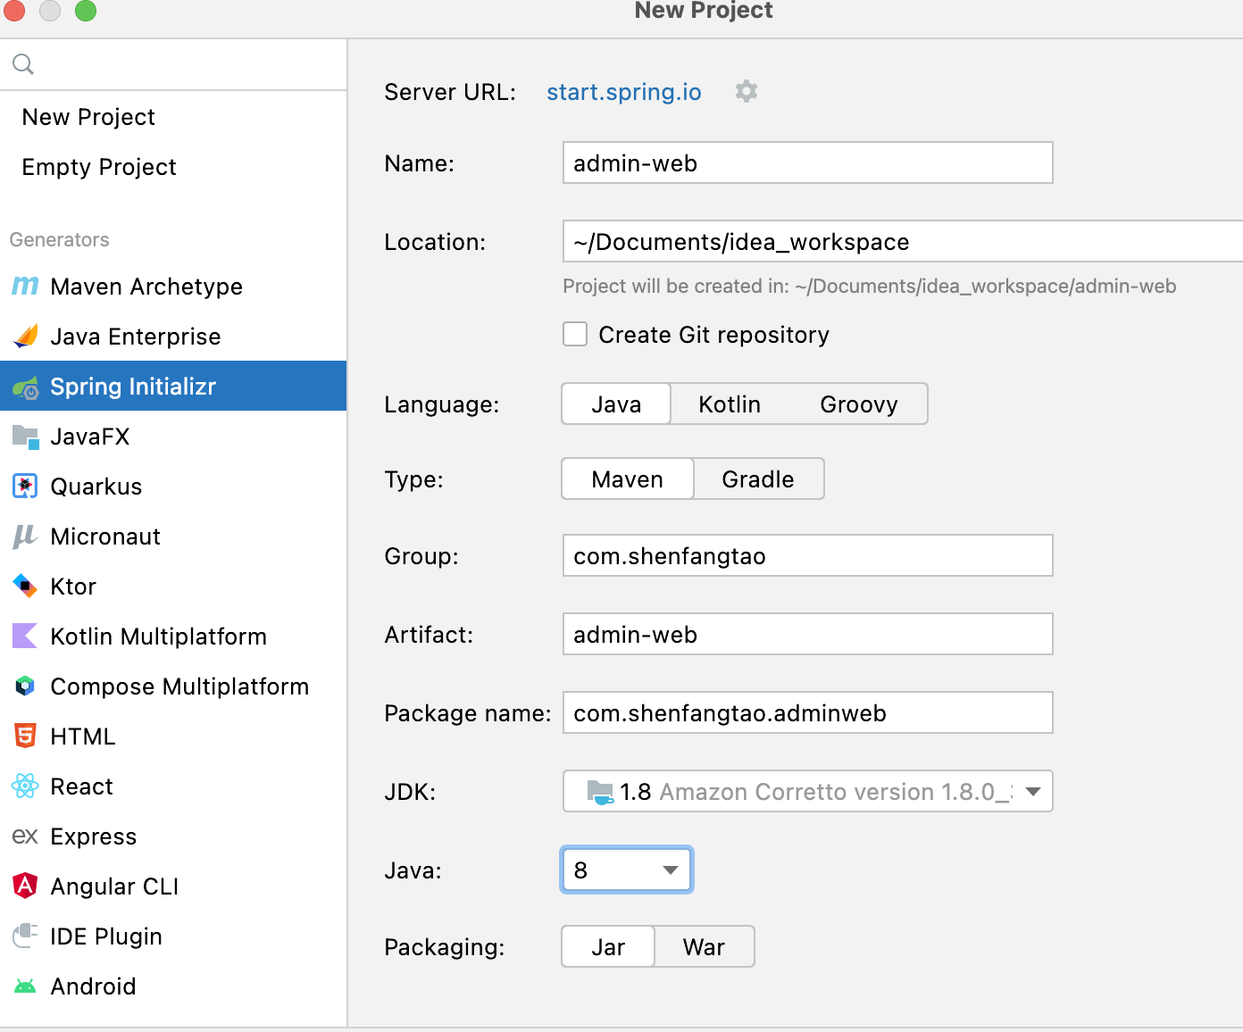Open the Java version dropdown
The width and height of the screenshot is (1243, 1032).
pyautogui.click(x=627, y=870)
